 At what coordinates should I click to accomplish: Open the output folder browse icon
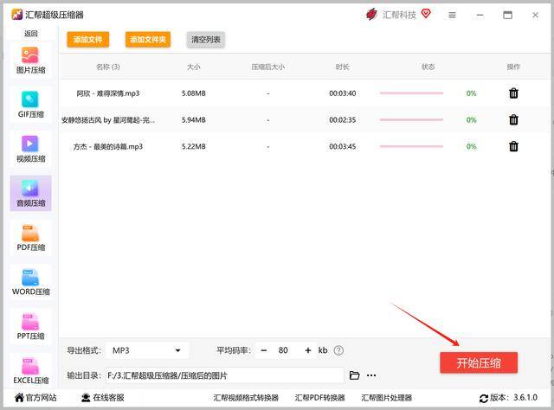tap(354, 375)
